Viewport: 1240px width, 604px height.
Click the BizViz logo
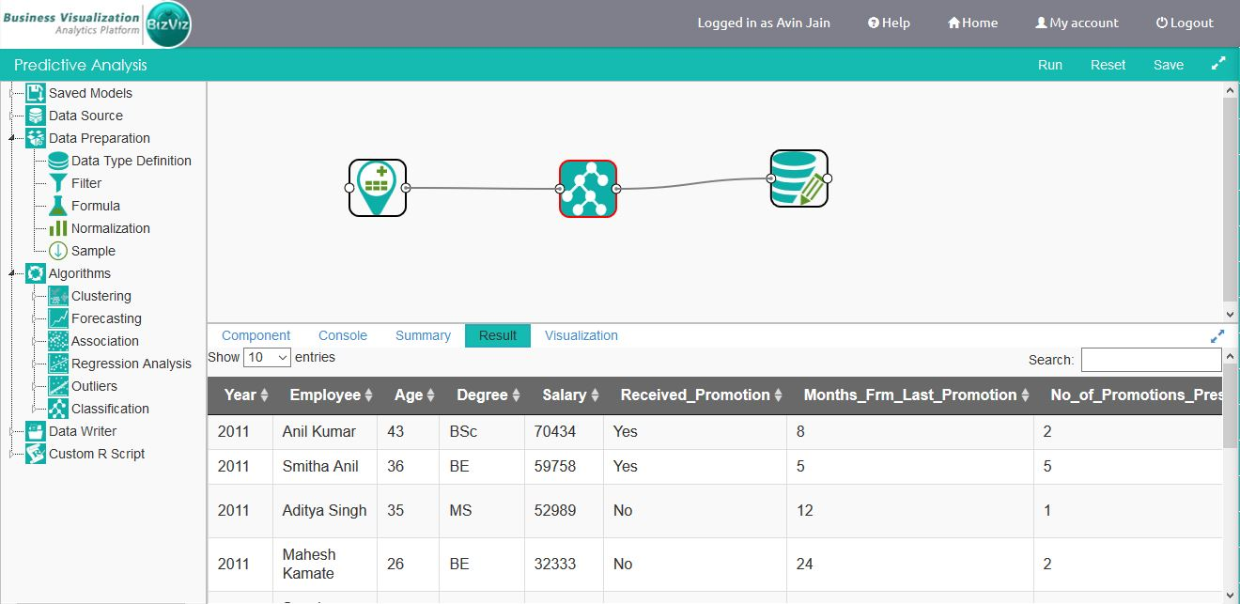pyautogui.click(x=169, y=24)
